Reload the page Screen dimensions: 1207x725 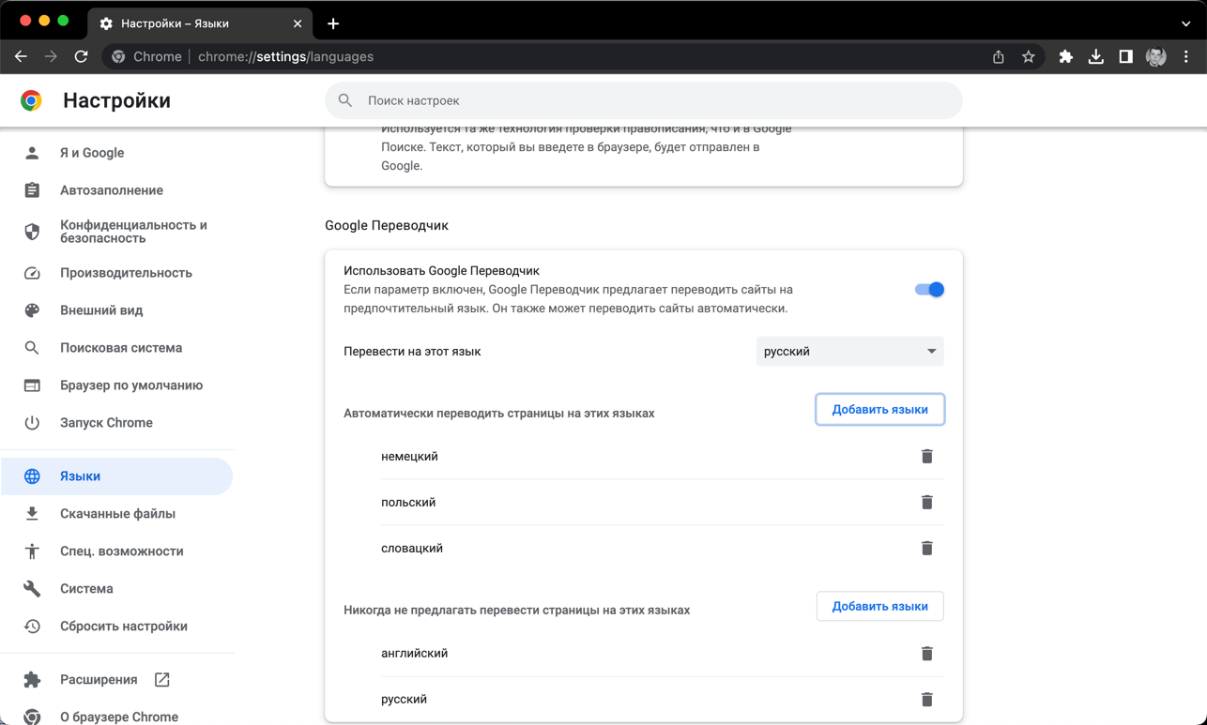click(x=82, y=57)
